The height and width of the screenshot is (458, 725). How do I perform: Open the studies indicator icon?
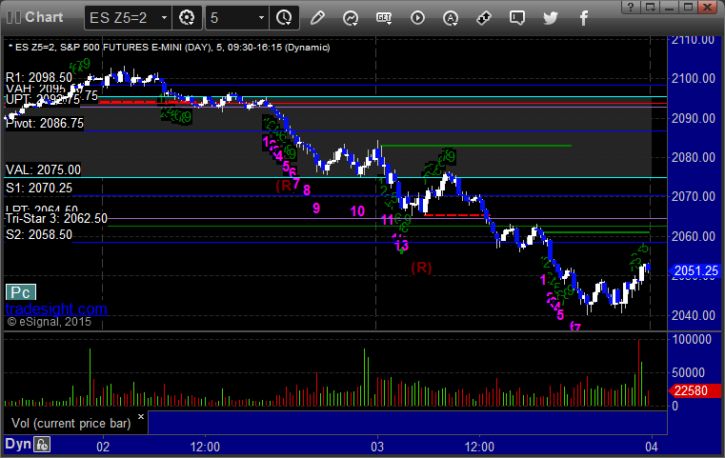351,18
